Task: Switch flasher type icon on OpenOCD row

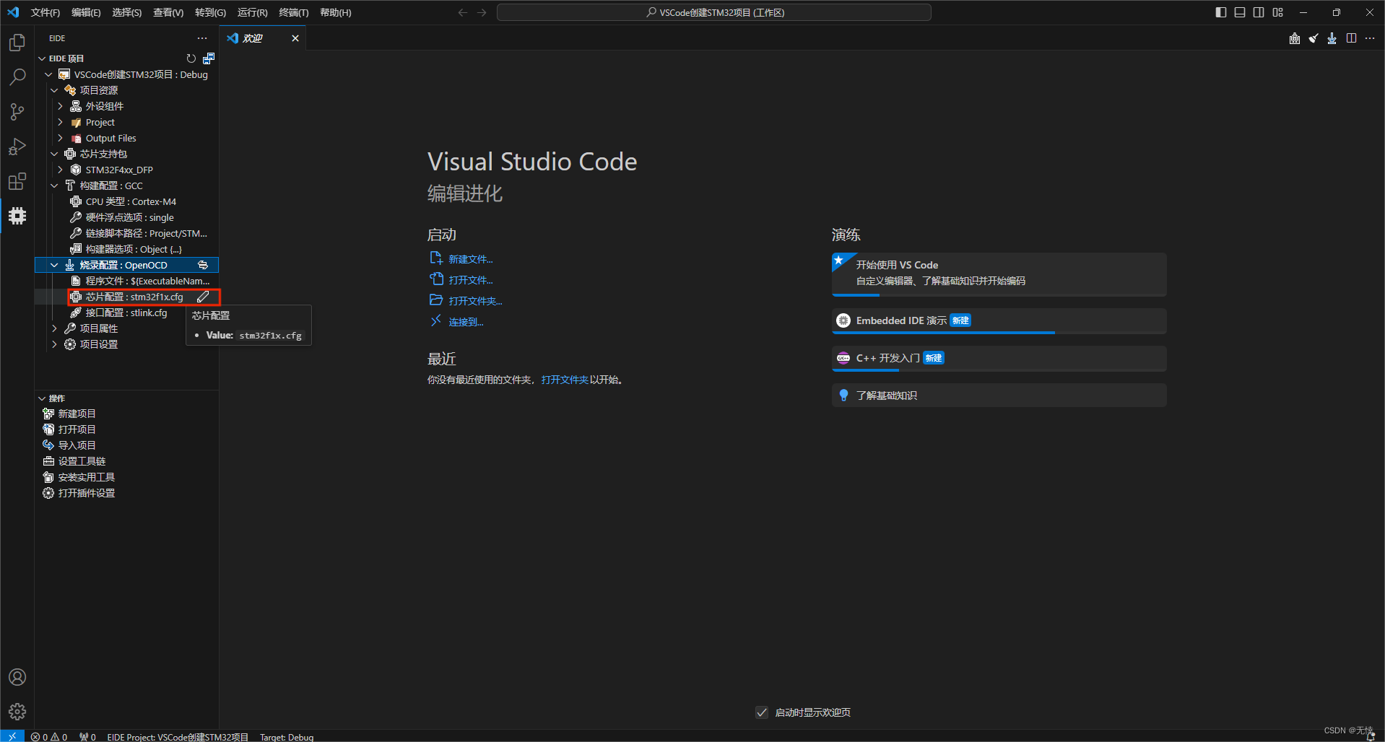Action: tap(203, 265)
